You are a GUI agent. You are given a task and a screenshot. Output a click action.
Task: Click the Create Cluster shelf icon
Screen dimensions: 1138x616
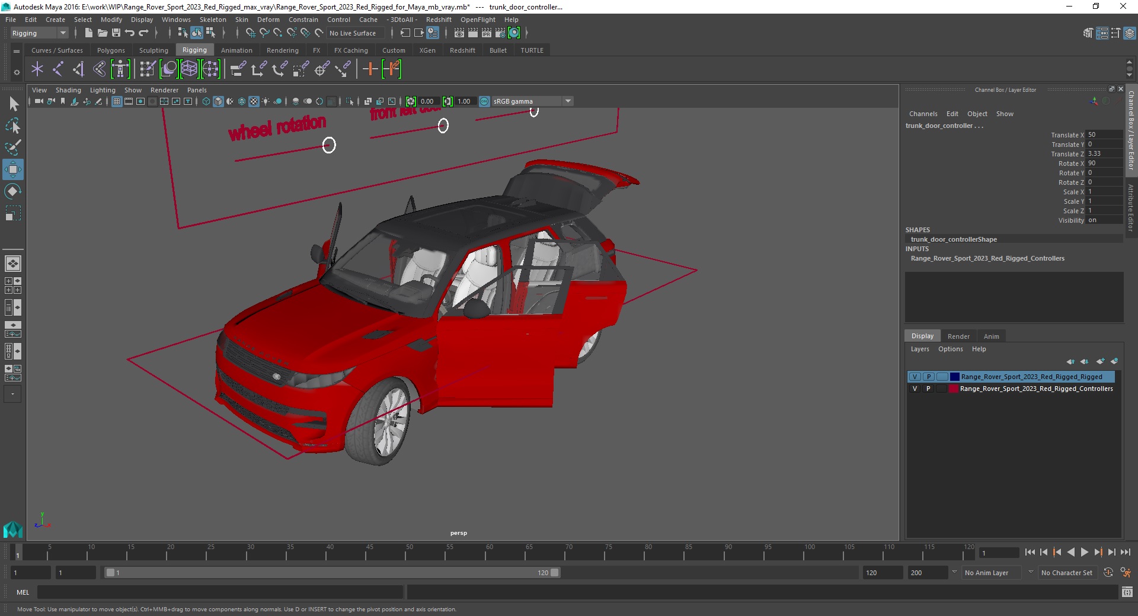tap(210, 69)
